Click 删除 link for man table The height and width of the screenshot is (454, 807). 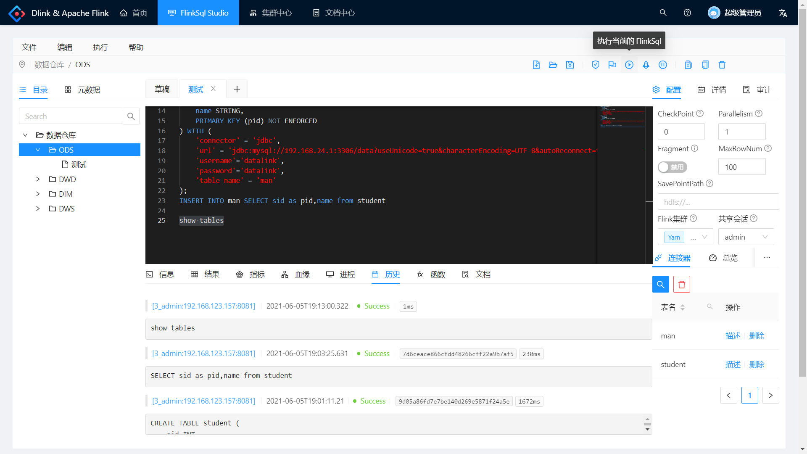[757, 336]
